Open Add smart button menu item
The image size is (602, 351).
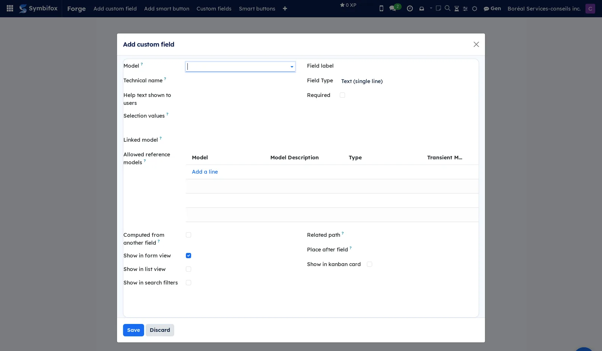(167, 9)
